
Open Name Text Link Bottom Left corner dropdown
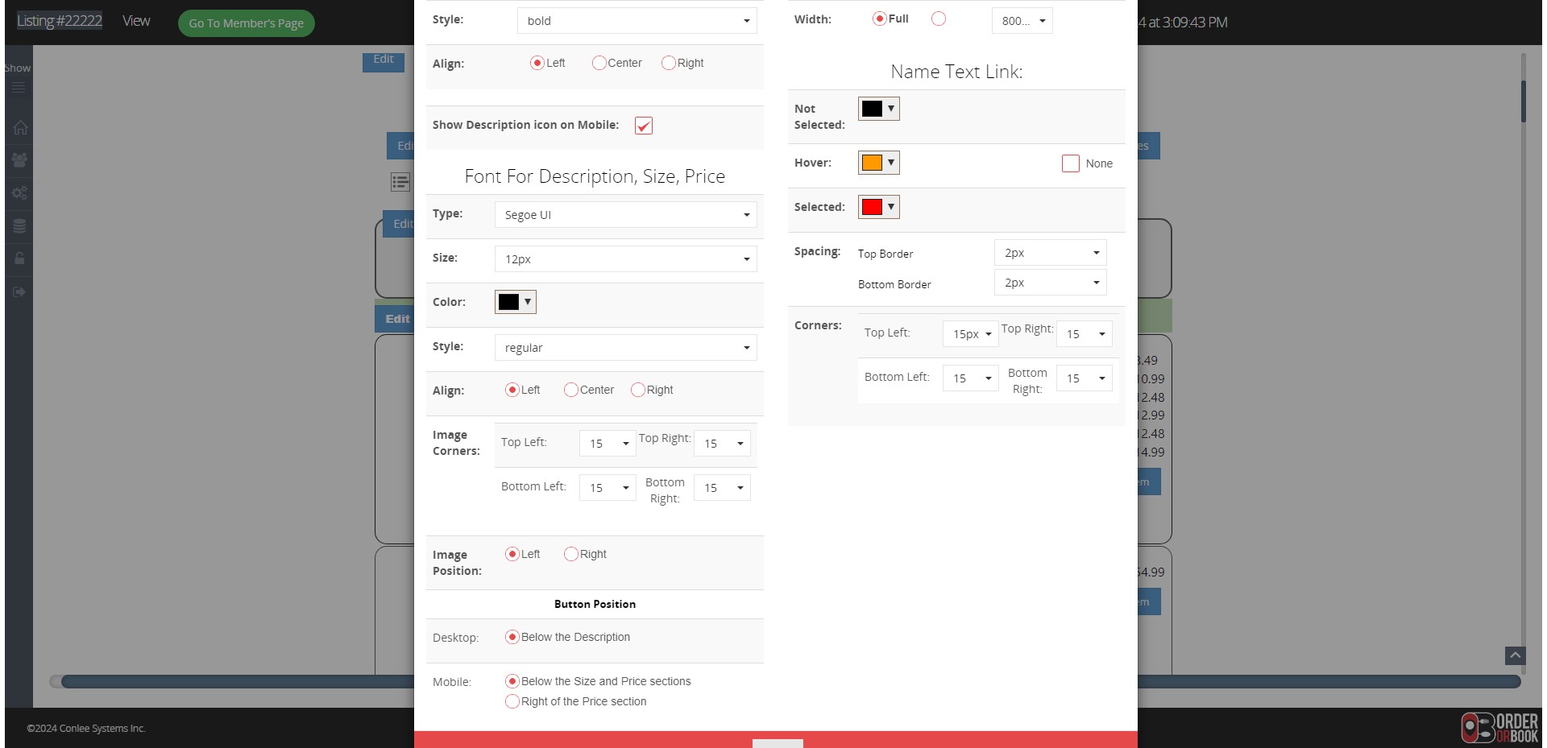click(x=970, y=378)
